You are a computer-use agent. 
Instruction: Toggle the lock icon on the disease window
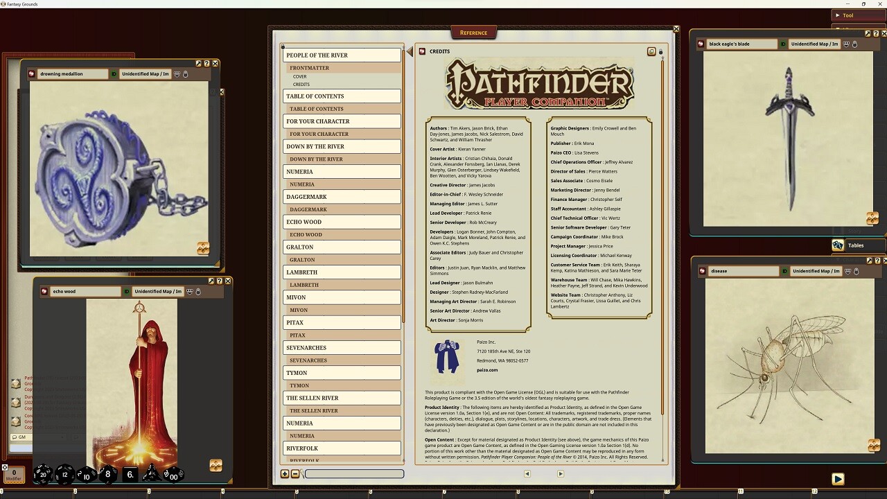[856, 271]
